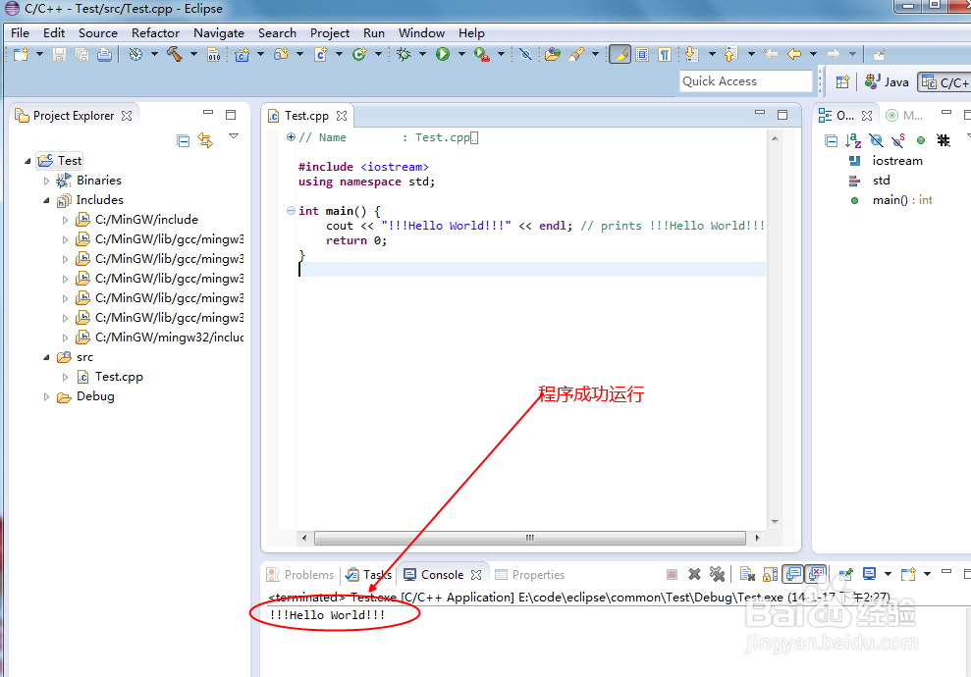Open the Project menu
The image size is (971, 677).
(330, 32)
